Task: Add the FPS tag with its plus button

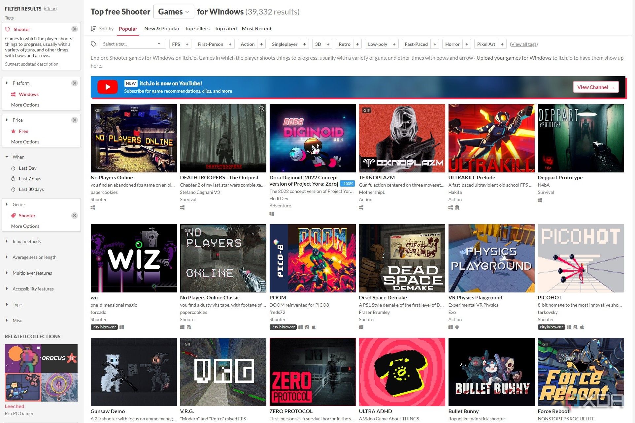Action: (187, 44)
